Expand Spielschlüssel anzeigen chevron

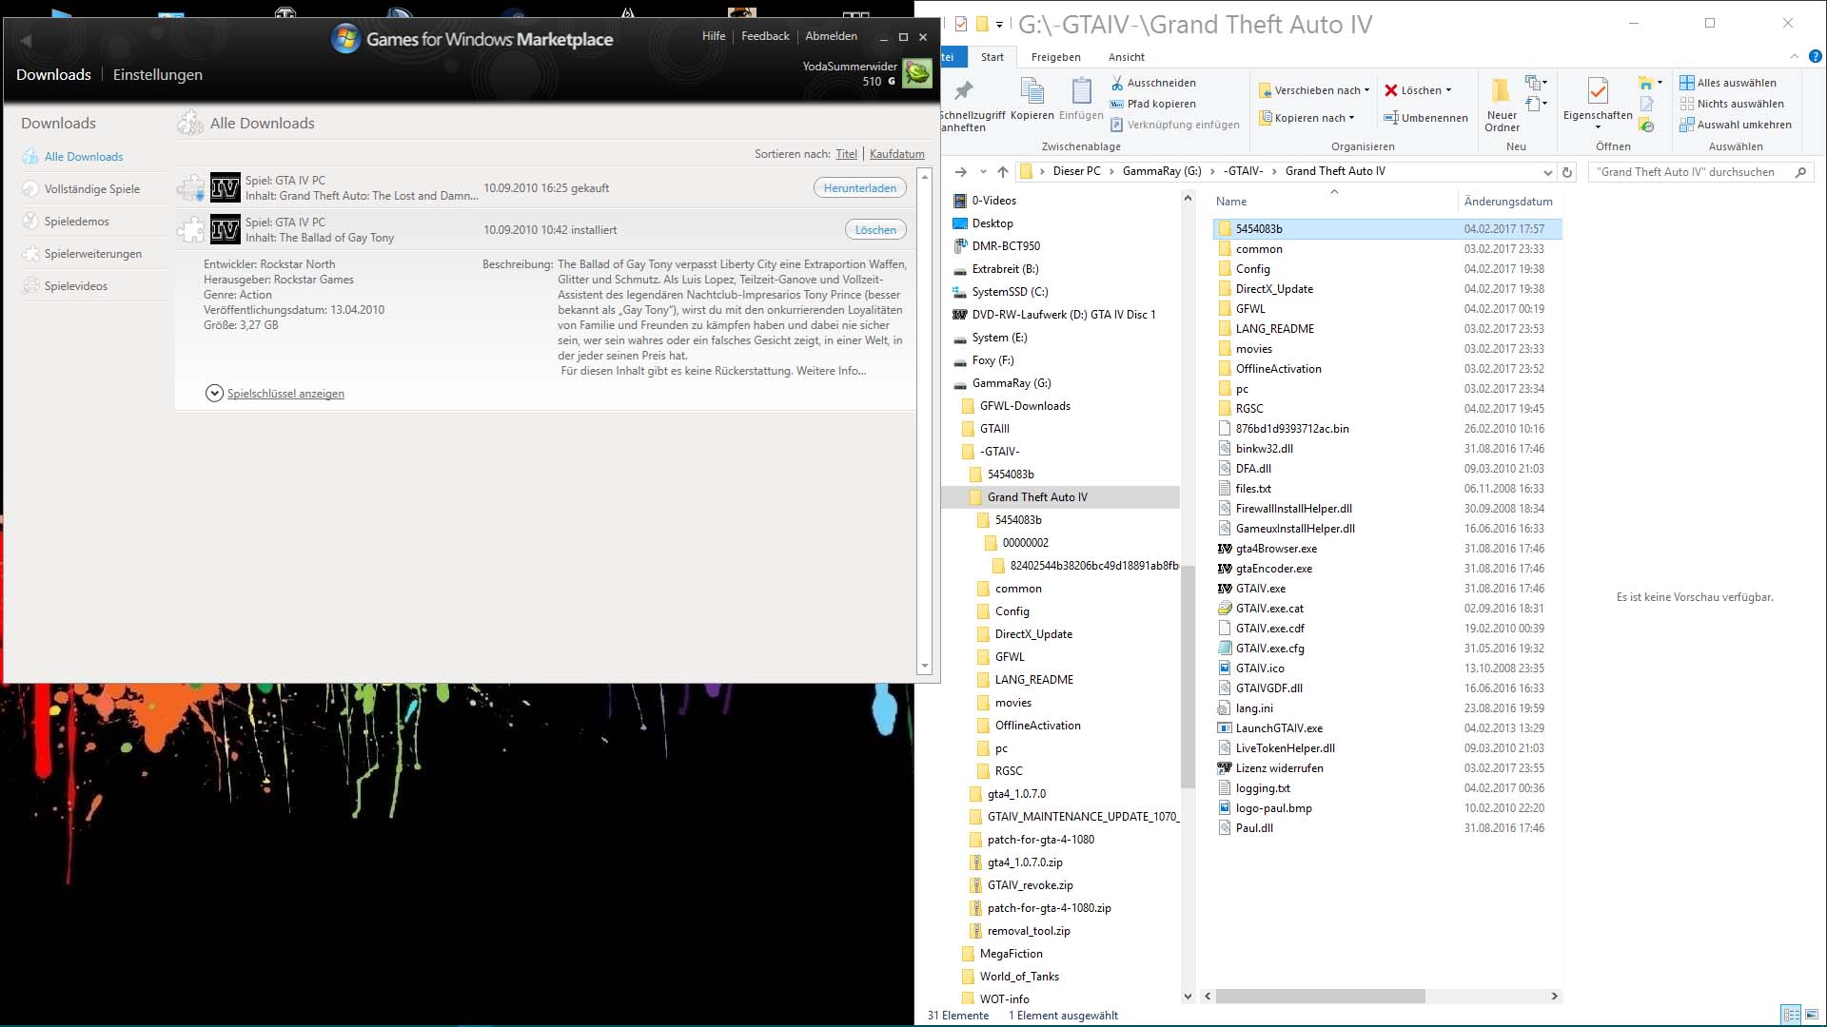214,394
